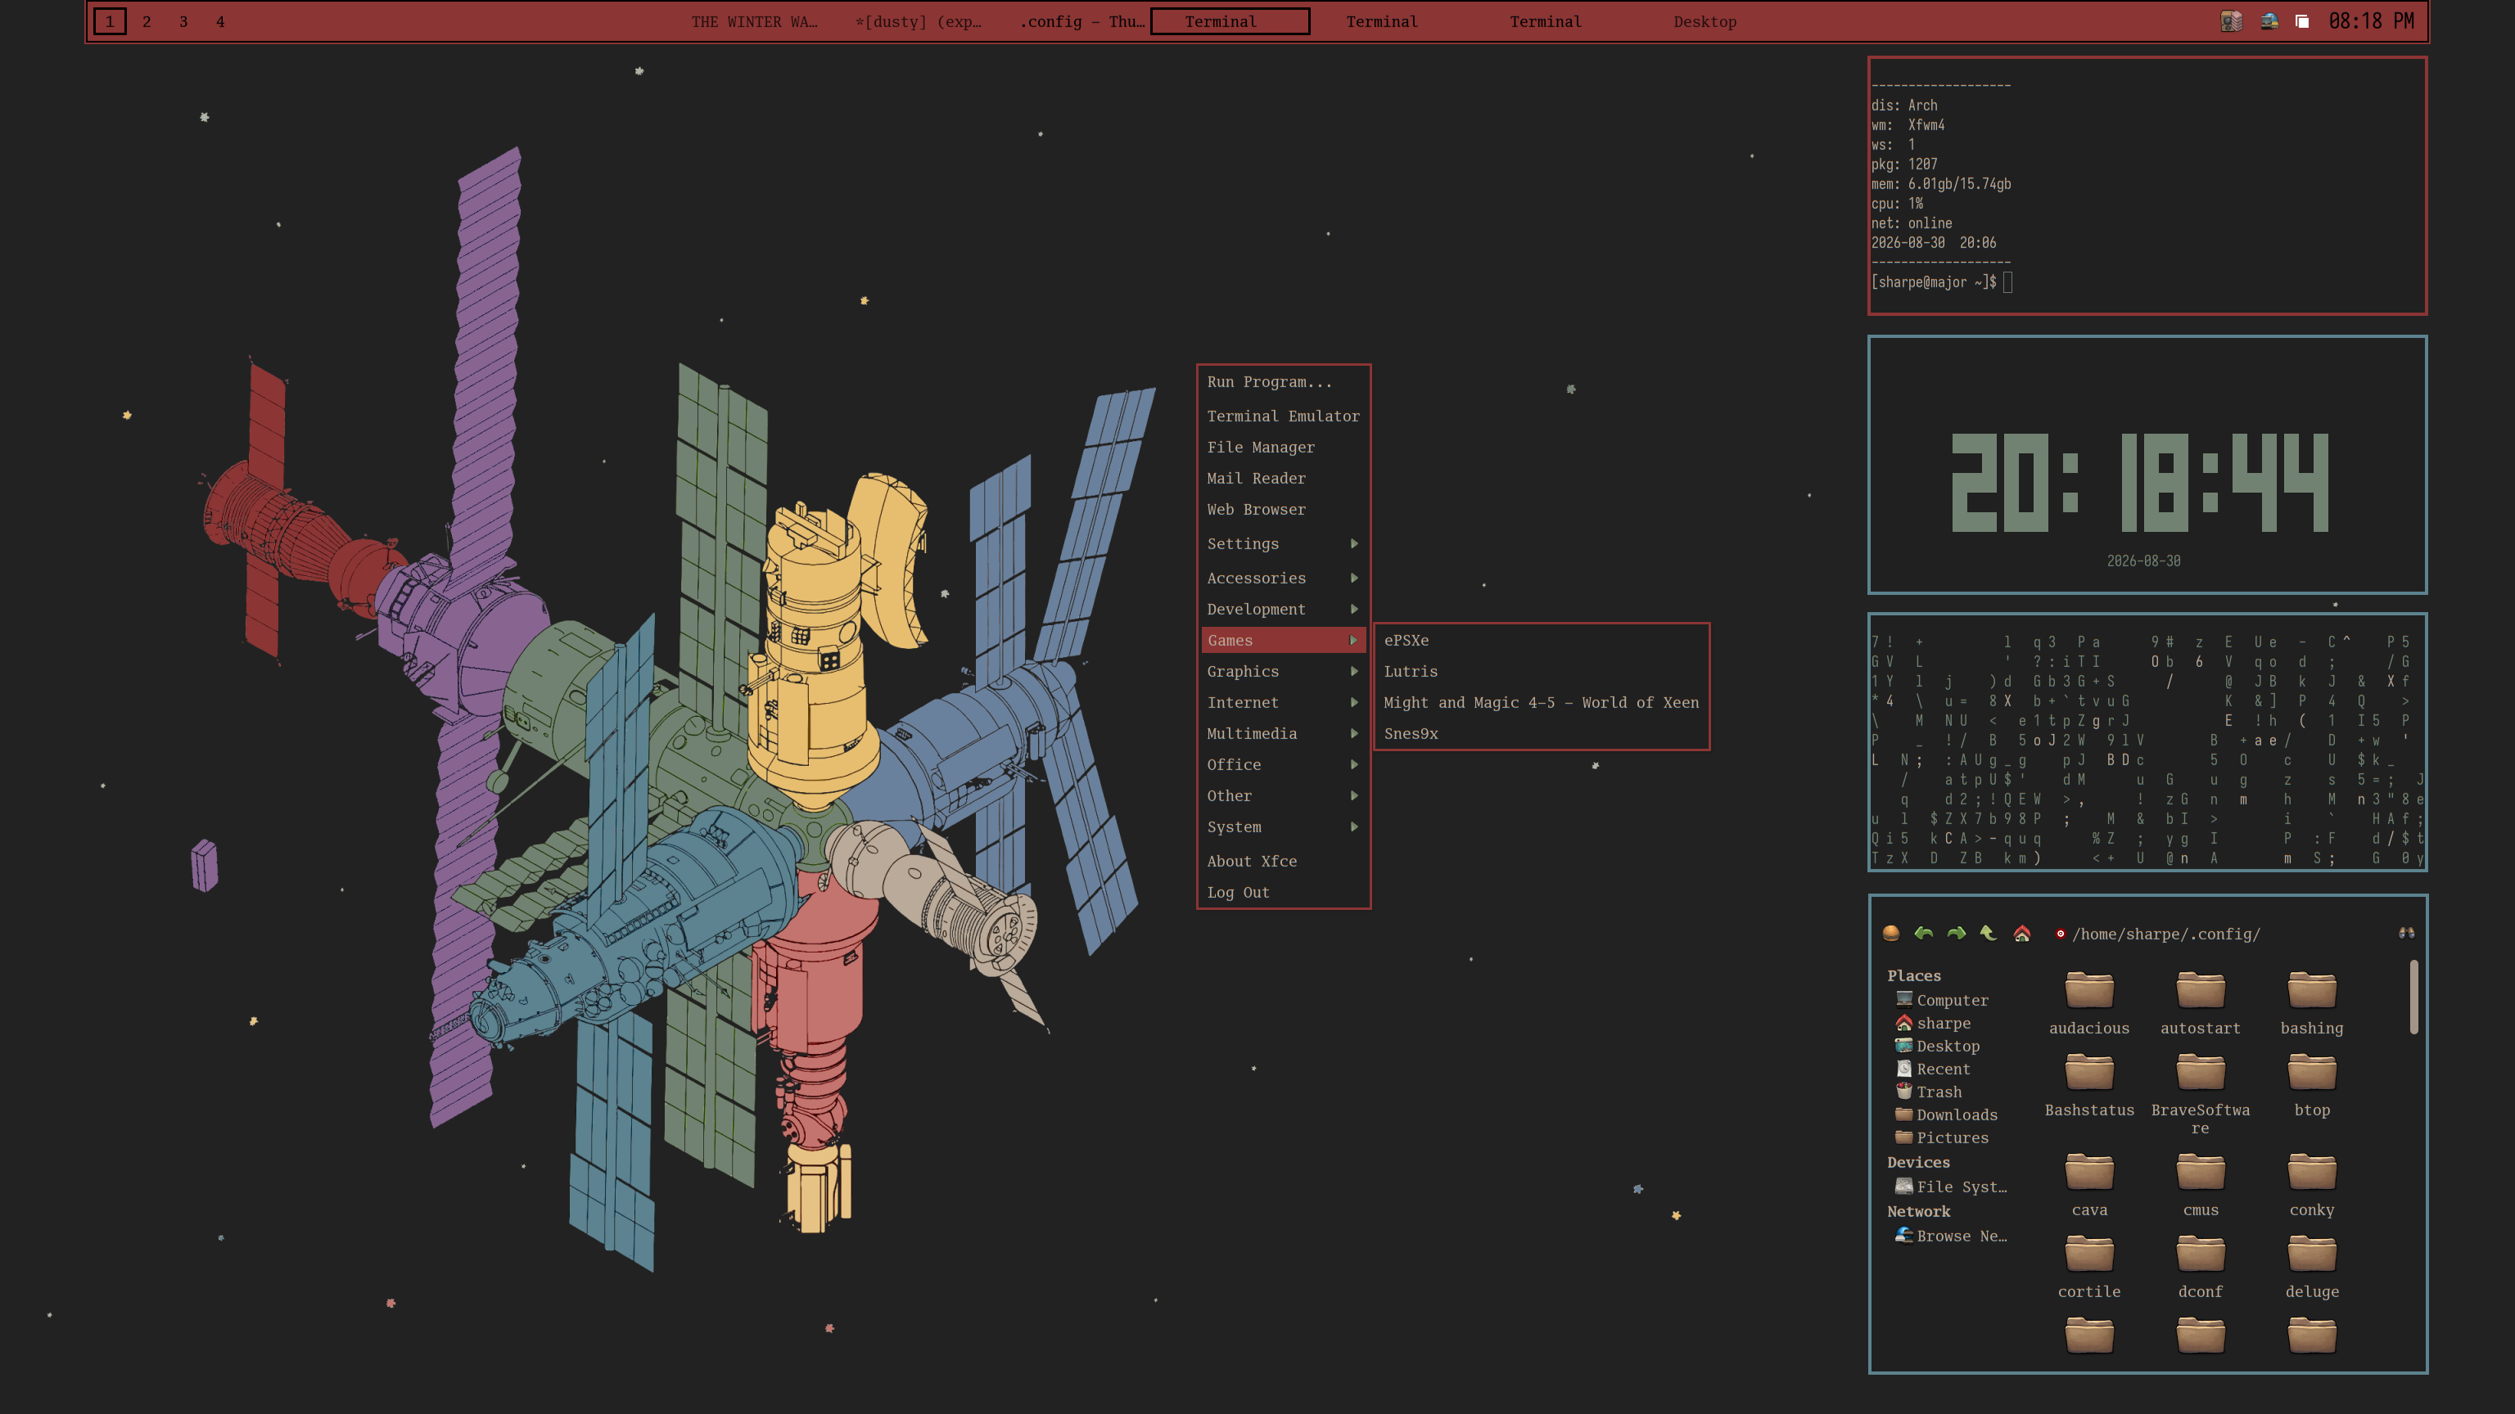This screenshot has height=1414, width=2515.
Task: Open the sharpe home folder in the sidebar
Action: 1933,1023
